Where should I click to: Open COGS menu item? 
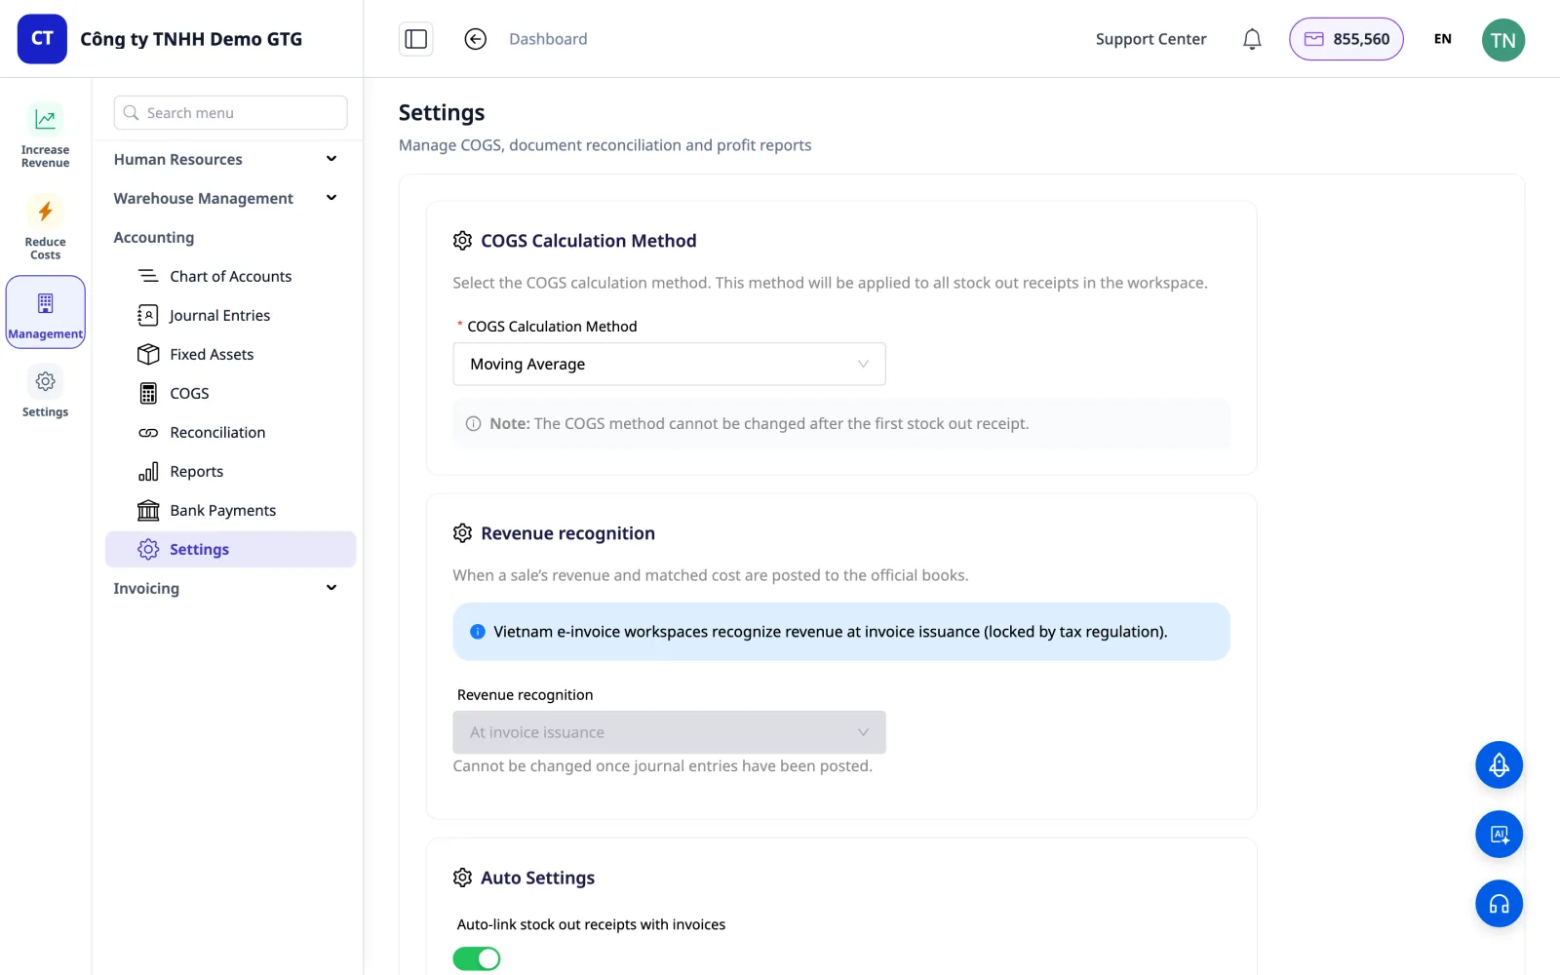pyautogui.click(x=230, y=393)
